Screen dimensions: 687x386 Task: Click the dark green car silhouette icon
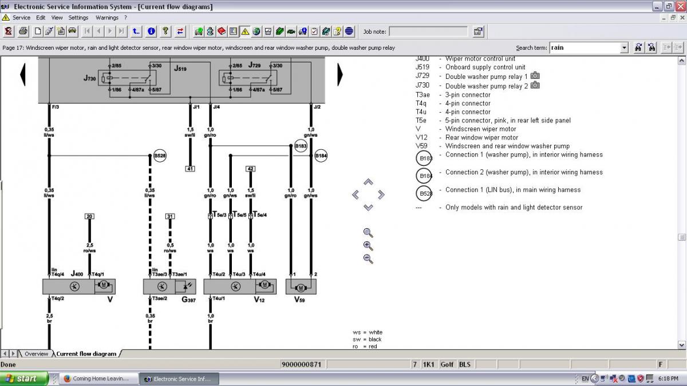(x=291, y=31)
